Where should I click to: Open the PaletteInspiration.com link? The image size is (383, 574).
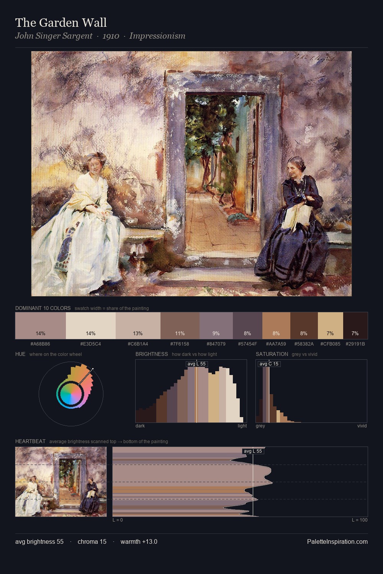coord(337,542)
